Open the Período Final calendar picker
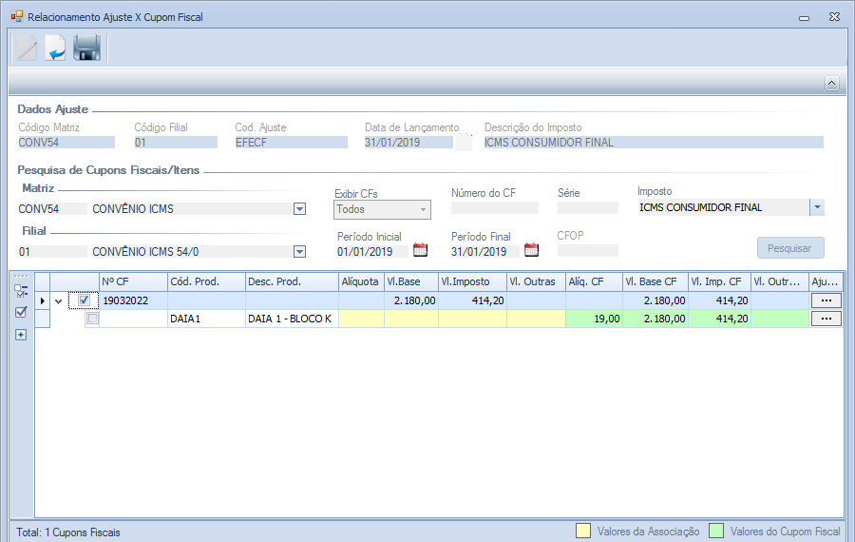855x542 pixels. [x=532, y=251]
